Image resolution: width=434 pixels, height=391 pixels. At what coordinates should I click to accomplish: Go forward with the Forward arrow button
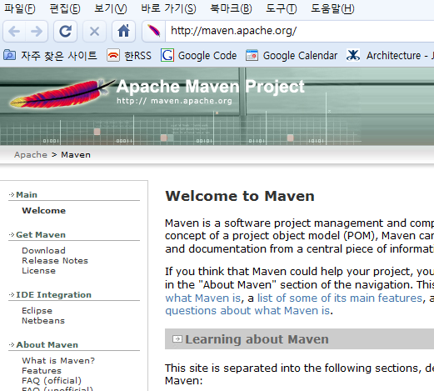tap(37, 32)
